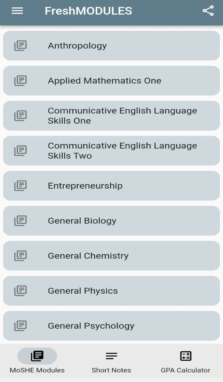The image size is (223, 382).
Task: Select the MoSHE Modules tab
Action: [37, 361]
